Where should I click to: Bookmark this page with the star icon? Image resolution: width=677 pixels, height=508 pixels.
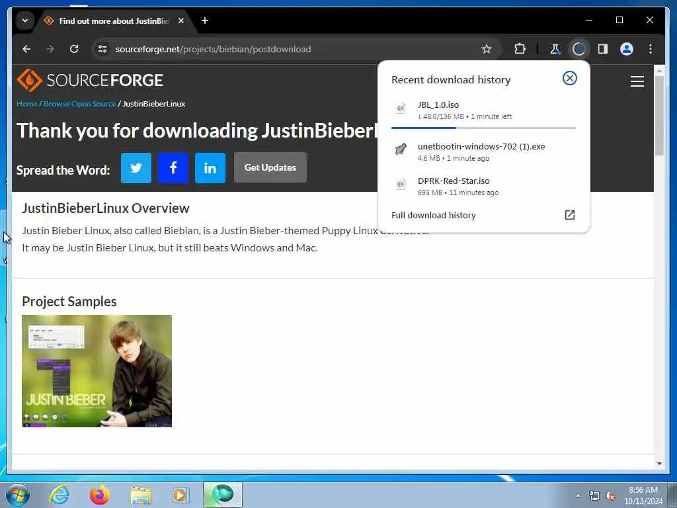click(x=487, y=49)
